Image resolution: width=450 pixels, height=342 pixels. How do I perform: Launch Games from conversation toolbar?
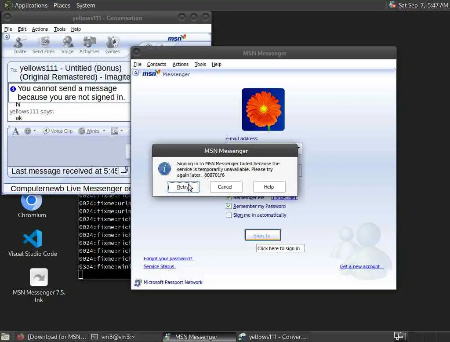click(x=112, y=45)
